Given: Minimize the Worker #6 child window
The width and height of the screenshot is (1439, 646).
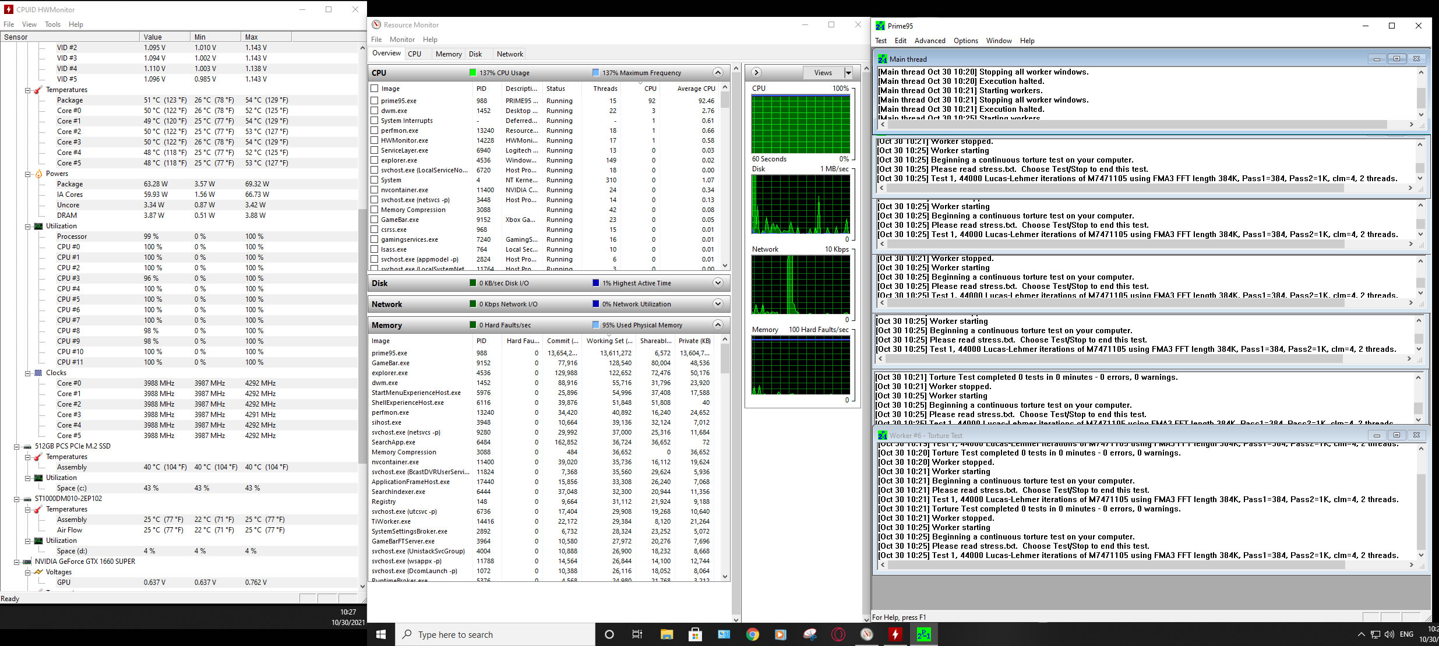Looking at the screenshot, I should point(1377,435).
